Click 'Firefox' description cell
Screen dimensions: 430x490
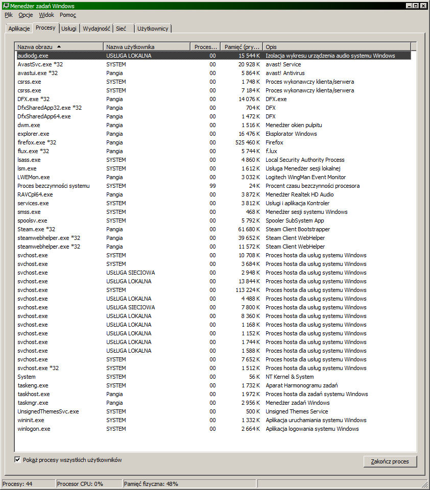(x=274, y=142)
